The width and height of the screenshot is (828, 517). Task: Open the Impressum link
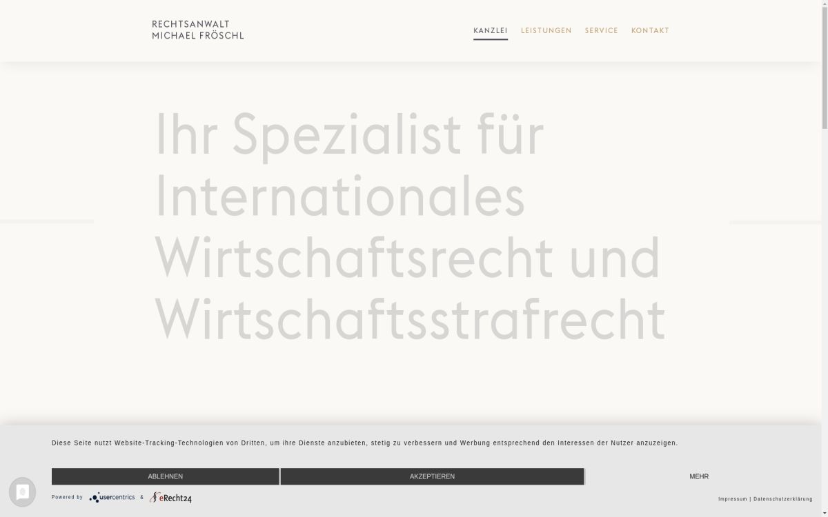point(732,499)
